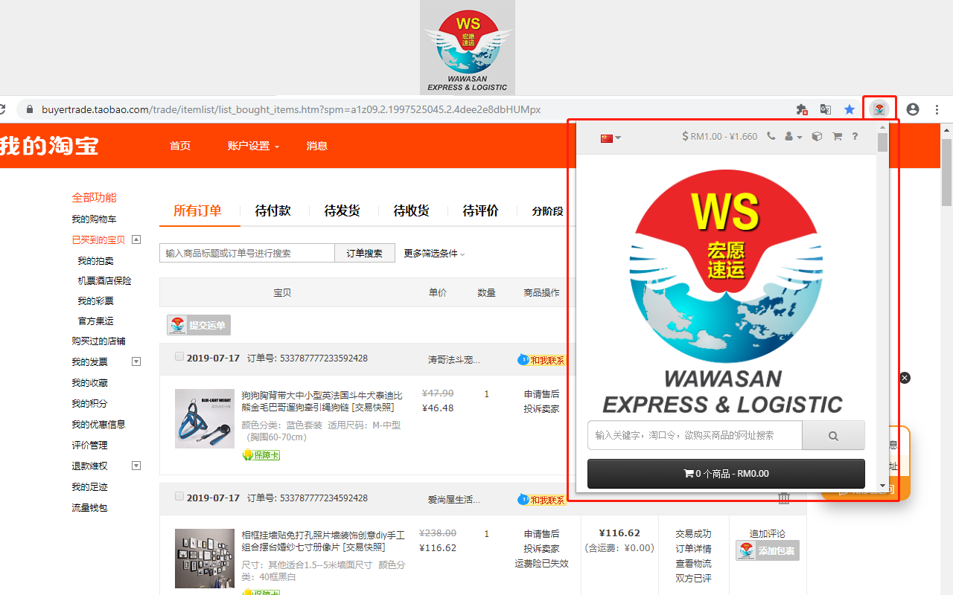This screenshot has width=953, height=595.
Task: Open the phone contact icon in popup
Action: (x=771, y=137)
